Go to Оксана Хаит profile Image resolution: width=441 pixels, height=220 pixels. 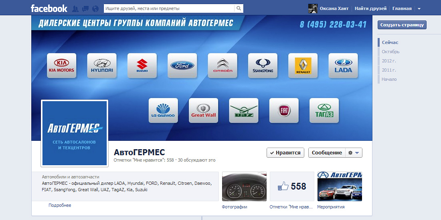pyautogui.click(x=334, y=9)
